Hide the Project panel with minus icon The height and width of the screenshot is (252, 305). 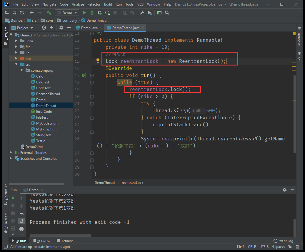pos(69,28)
